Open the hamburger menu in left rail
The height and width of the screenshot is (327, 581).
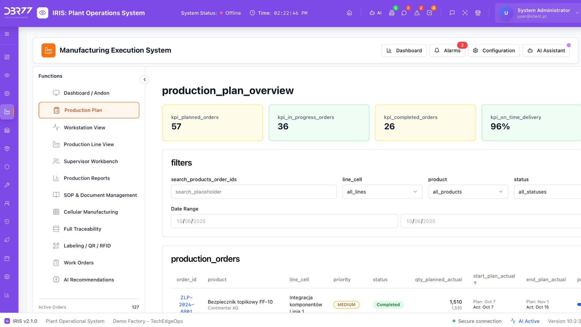coord(7,34)
